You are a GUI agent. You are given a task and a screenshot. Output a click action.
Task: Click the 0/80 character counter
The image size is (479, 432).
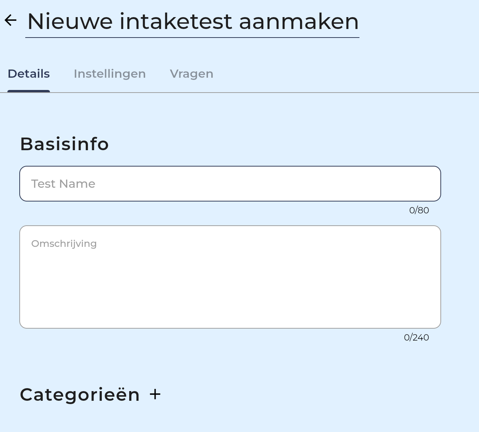coord(419,210)
